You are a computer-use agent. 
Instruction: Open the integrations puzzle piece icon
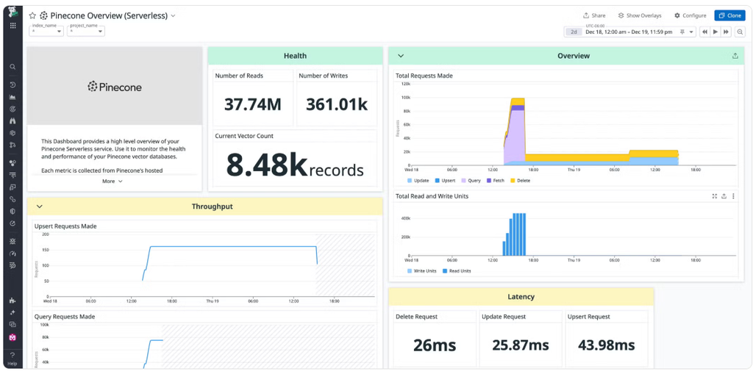tap(13, 301)
